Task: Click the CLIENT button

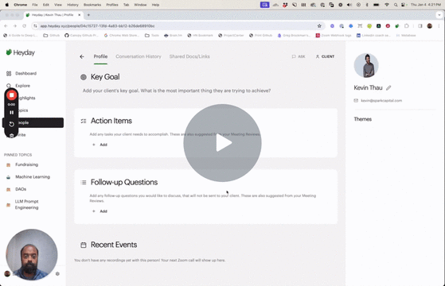Action: click(x=325, y=56)
